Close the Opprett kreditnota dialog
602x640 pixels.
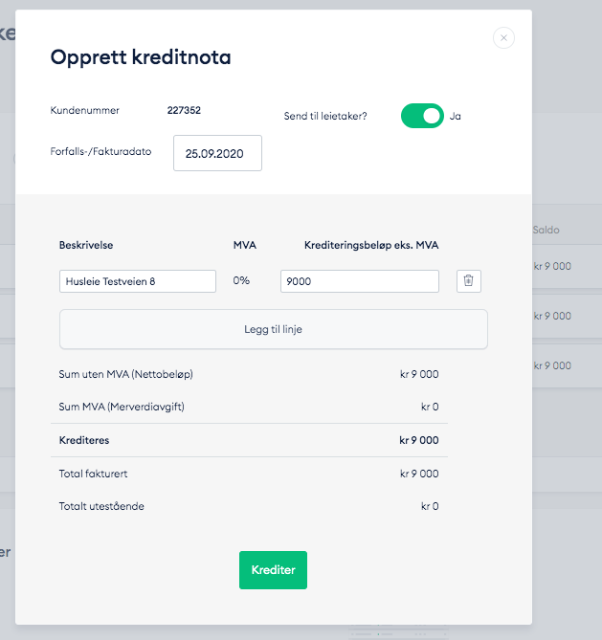[x=504, y=38]
